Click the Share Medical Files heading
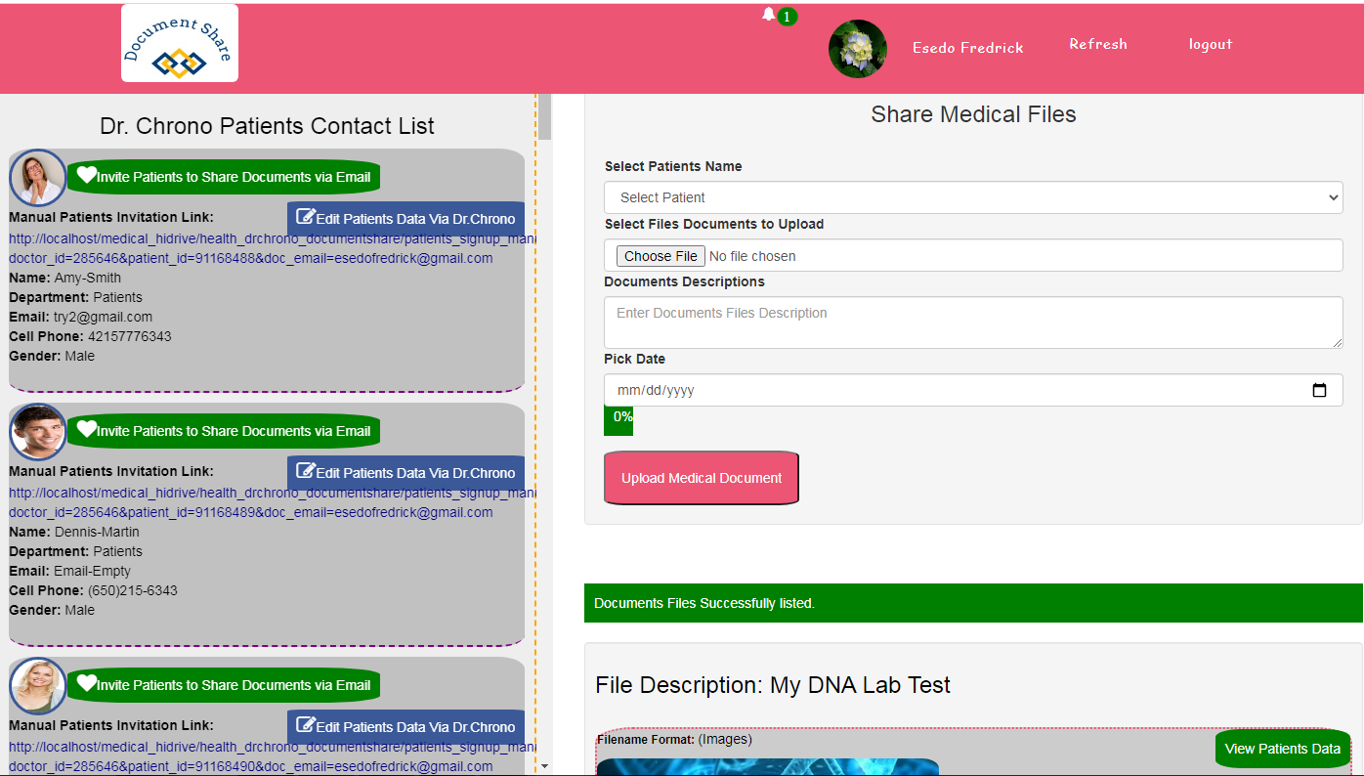 pos(973,114)
